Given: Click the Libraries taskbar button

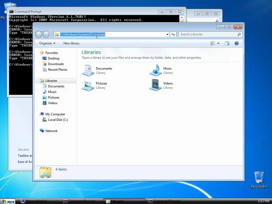Looking at the screenshot, I should pos(124,201).
